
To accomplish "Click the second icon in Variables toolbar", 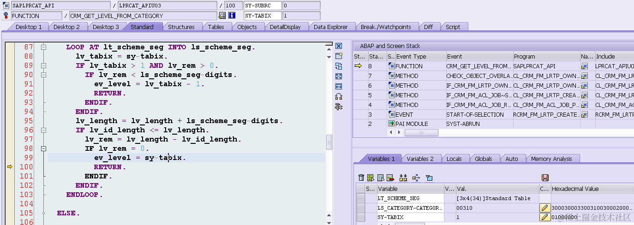I will [x=371, y=178].
